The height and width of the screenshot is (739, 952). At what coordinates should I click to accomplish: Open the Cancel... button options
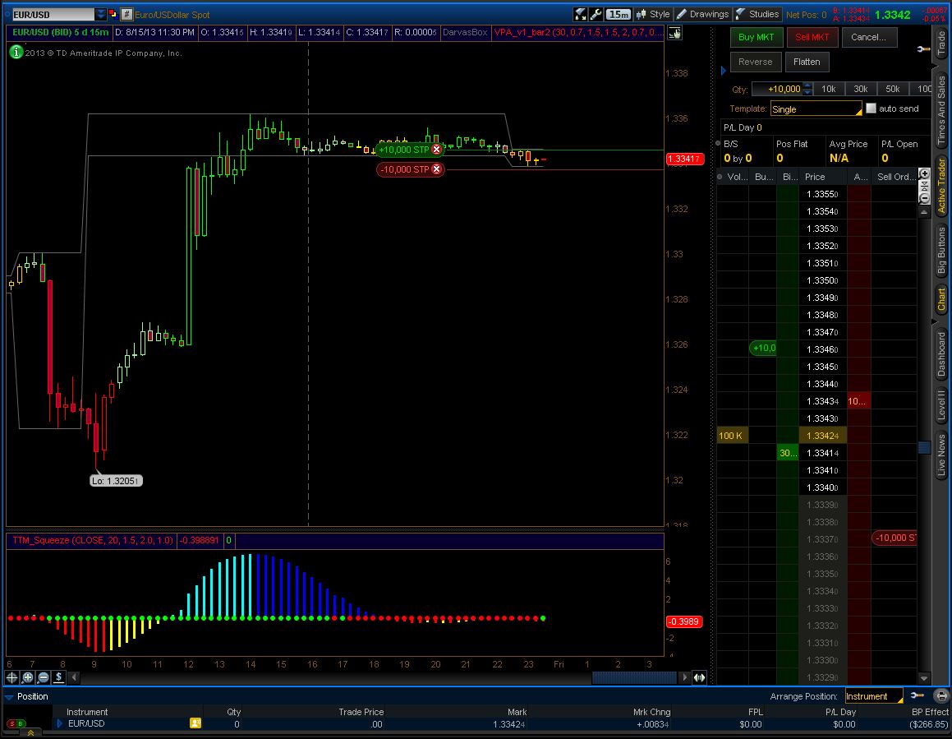[869, 37]
